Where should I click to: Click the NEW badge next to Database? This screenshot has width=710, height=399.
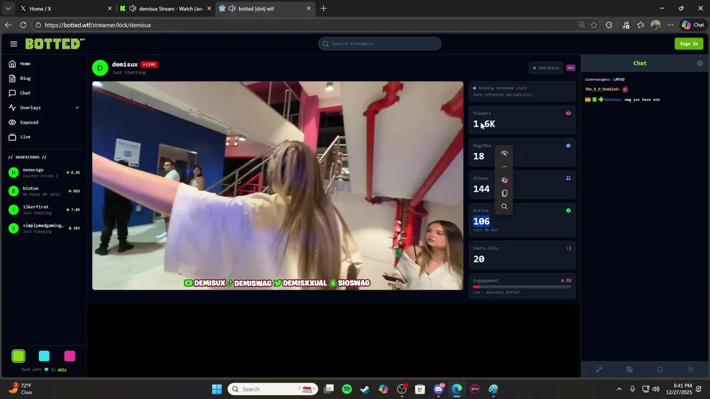[x=571, y=68]
